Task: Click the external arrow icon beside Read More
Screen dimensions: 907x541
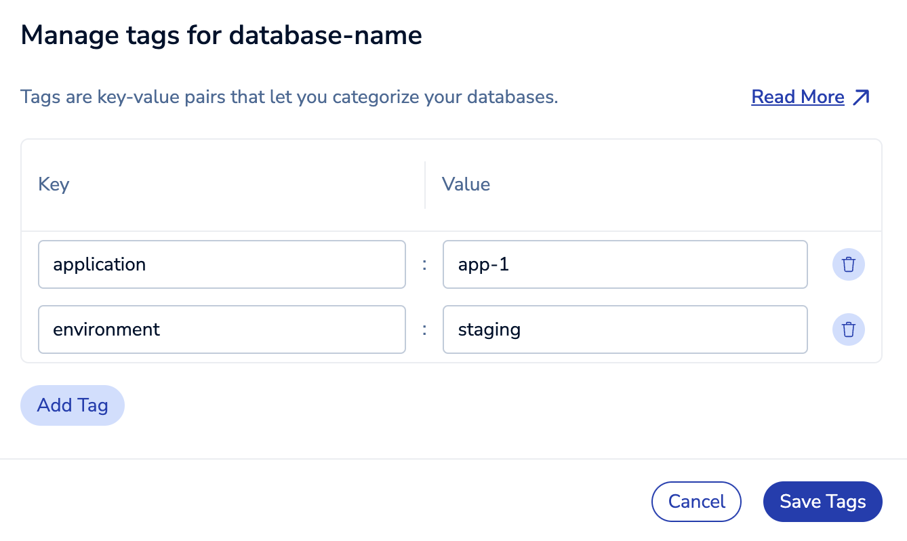Action: (x=861, y=98)
